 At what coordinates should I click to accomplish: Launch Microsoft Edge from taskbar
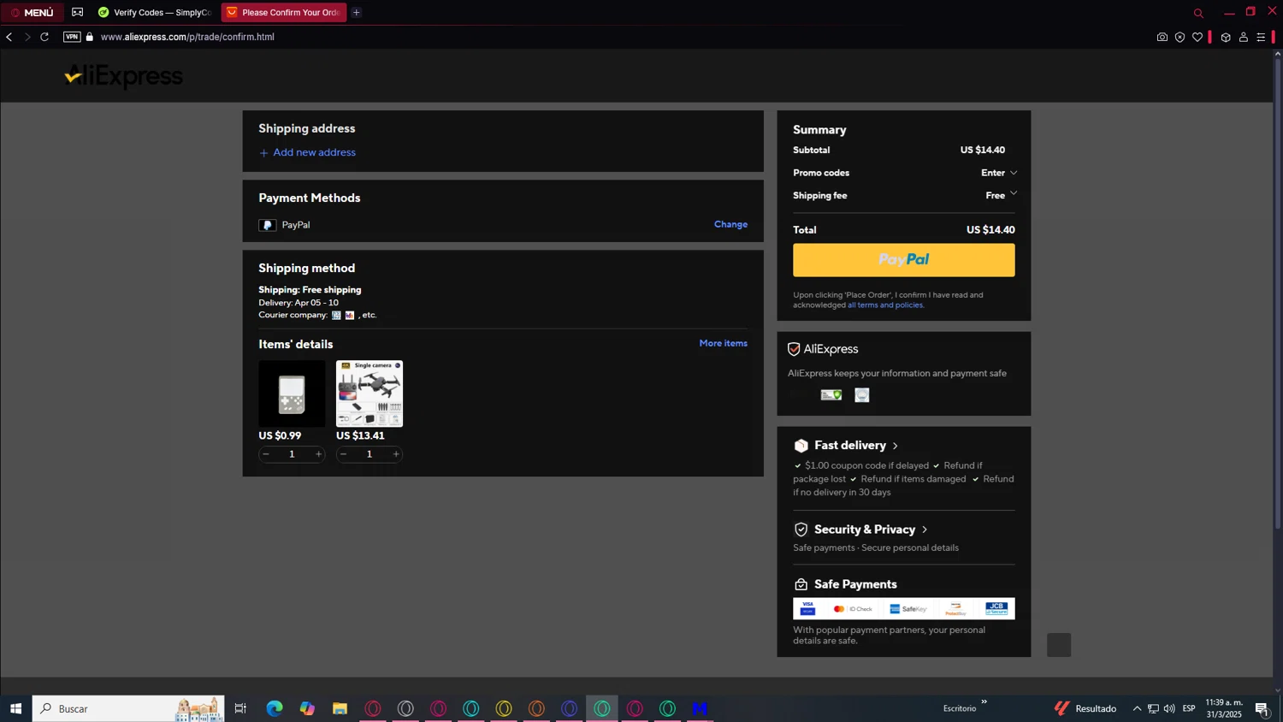[x=275, y=708]
